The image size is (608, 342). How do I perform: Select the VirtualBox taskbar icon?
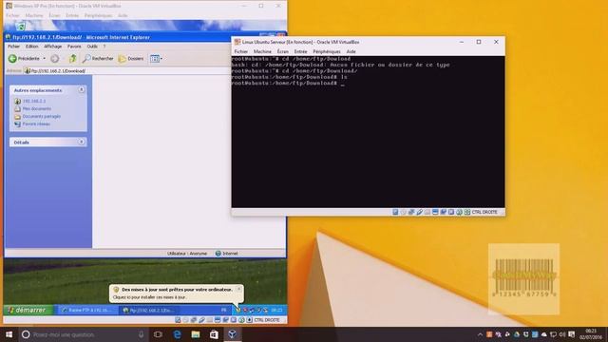point(232,334)
